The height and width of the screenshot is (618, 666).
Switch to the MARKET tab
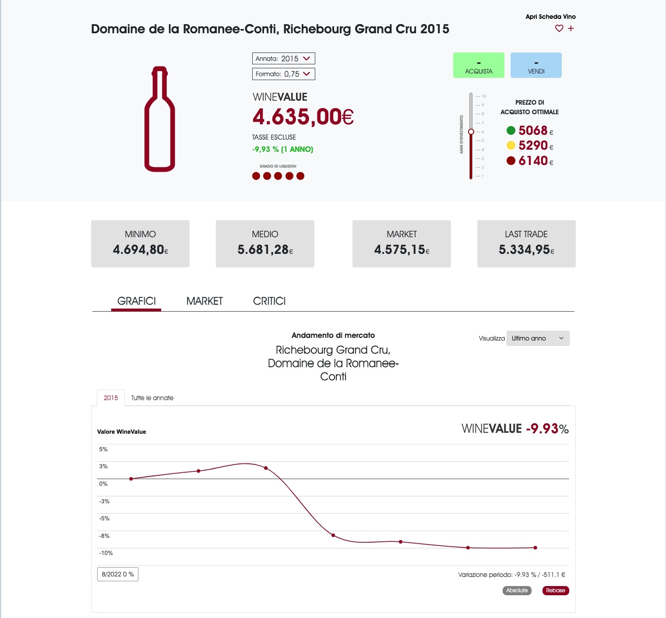click(204, 301)
